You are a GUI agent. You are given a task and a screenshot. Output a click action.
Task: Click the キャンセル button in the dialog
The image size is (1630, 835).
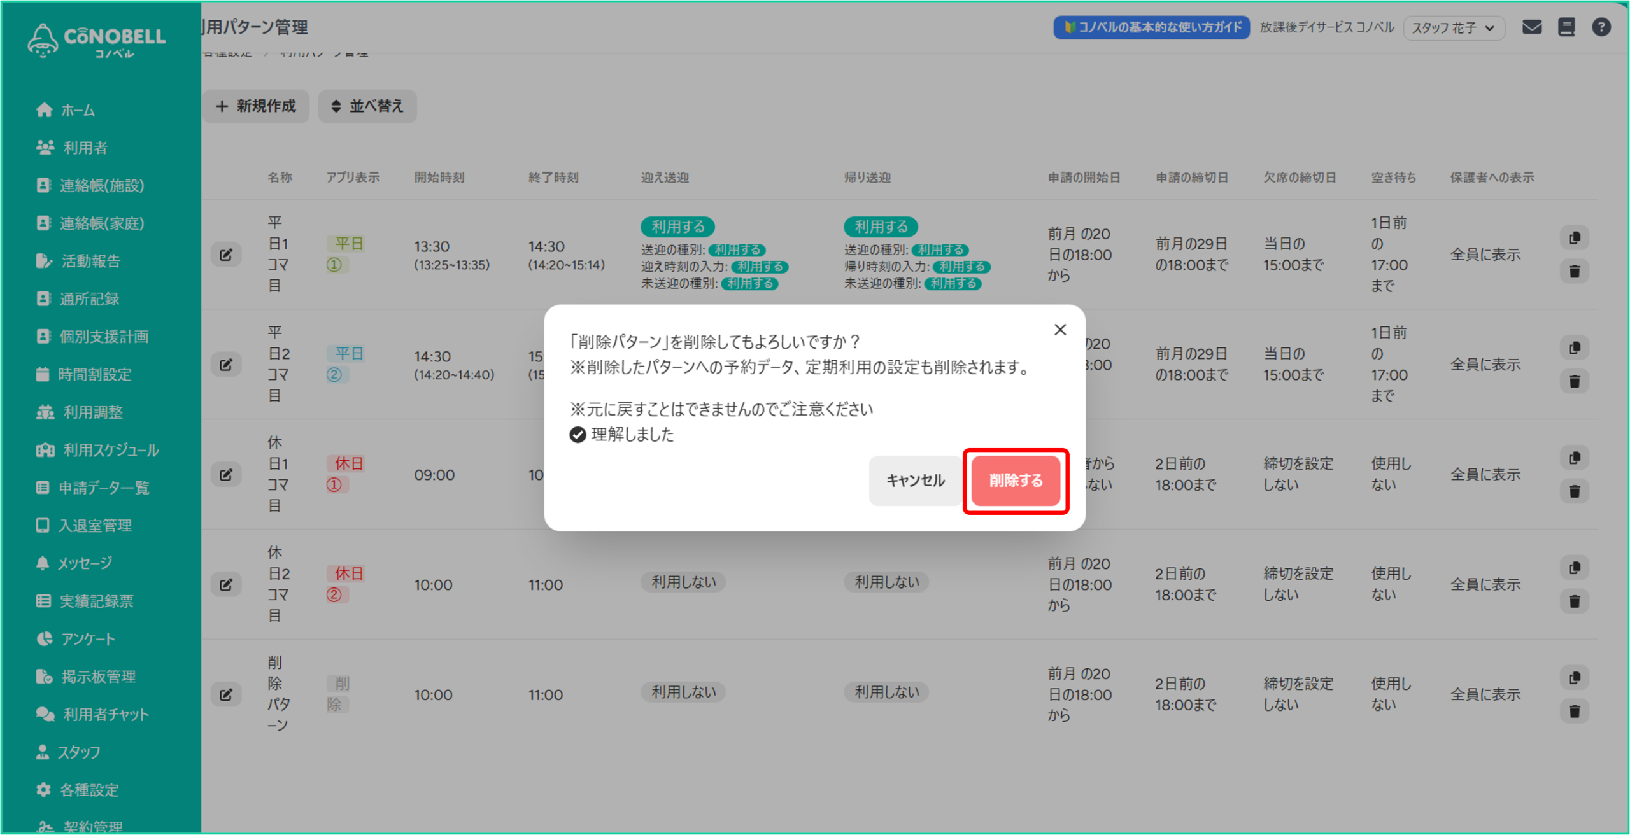pos(915,481)
